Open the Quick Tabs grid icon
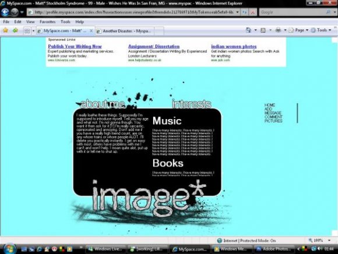The width and height of the screenshot is (338, 254). pos(27,31)
